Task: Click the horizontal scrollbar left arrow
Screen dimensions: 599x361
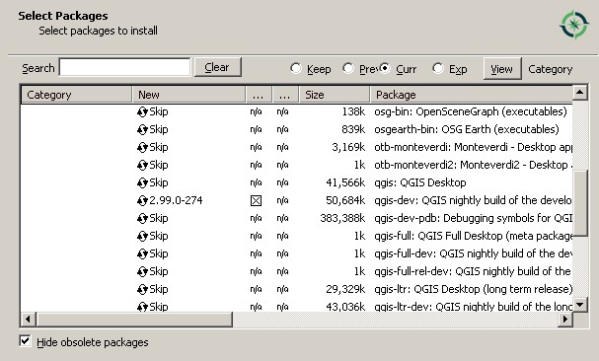Action: point(28,319)
